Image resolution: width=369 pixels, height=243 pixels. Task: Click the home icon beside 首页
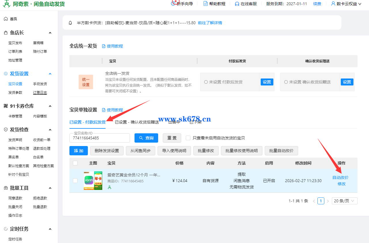coord(6,19)
